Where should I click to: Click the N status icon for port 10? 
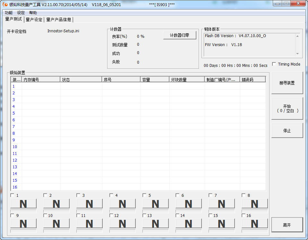(x=56, y=224)
